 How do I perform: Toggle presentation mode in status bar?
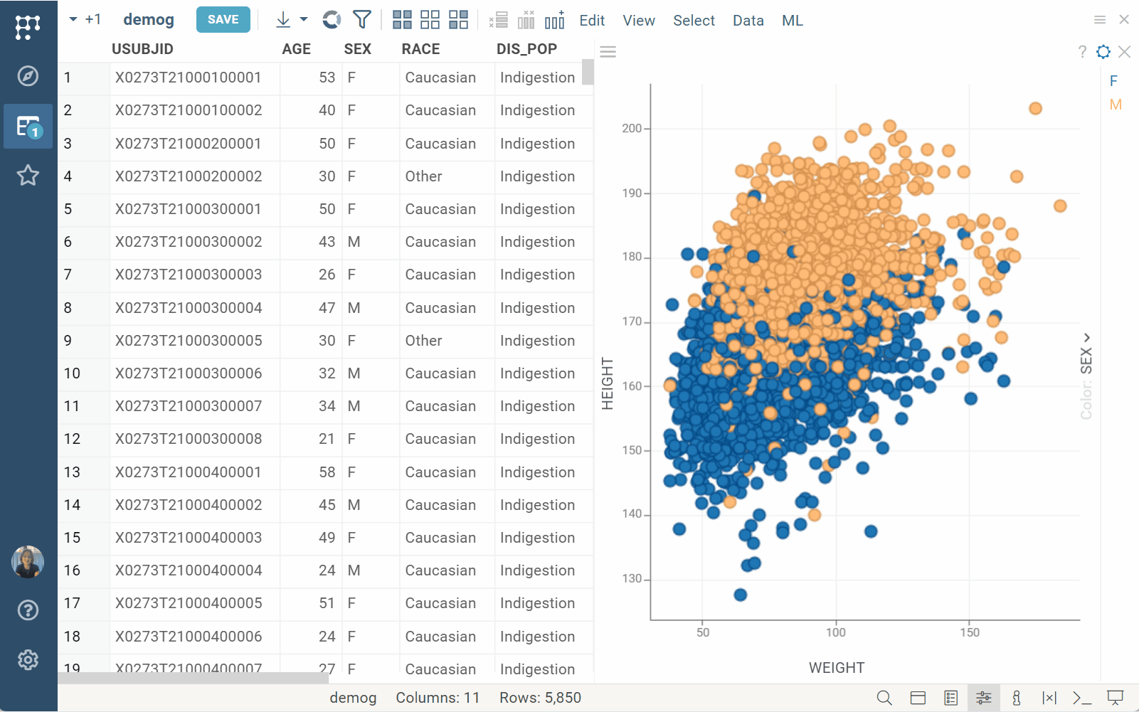pos(1115,698)
